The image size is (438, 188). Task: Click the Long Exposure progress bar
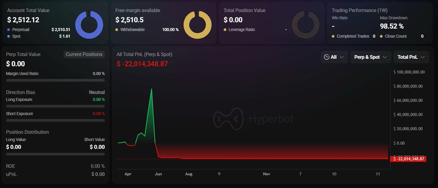click(55, 106)
